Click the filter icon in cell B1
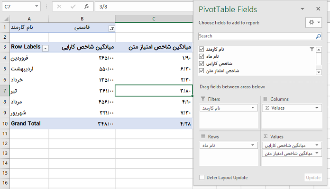This screenshot has width=330, height=189. click(111, 28)
